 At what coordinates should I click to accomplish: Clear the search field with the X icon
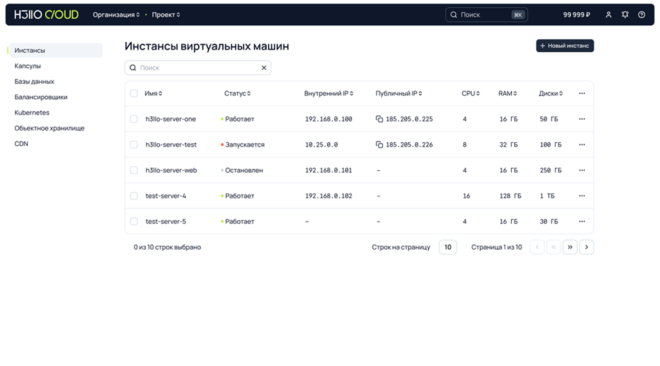264,68
